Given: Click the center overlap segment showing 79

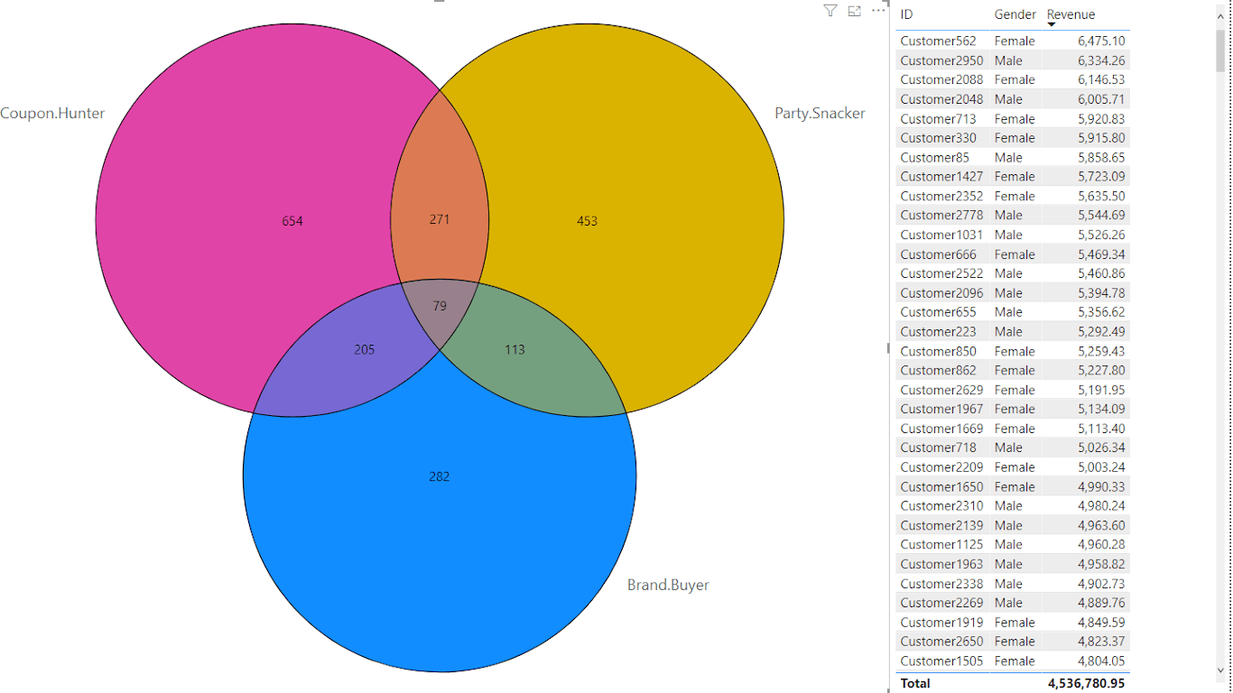Looking at the screenshot, I should pyautogui.click(x=440, y=306).
